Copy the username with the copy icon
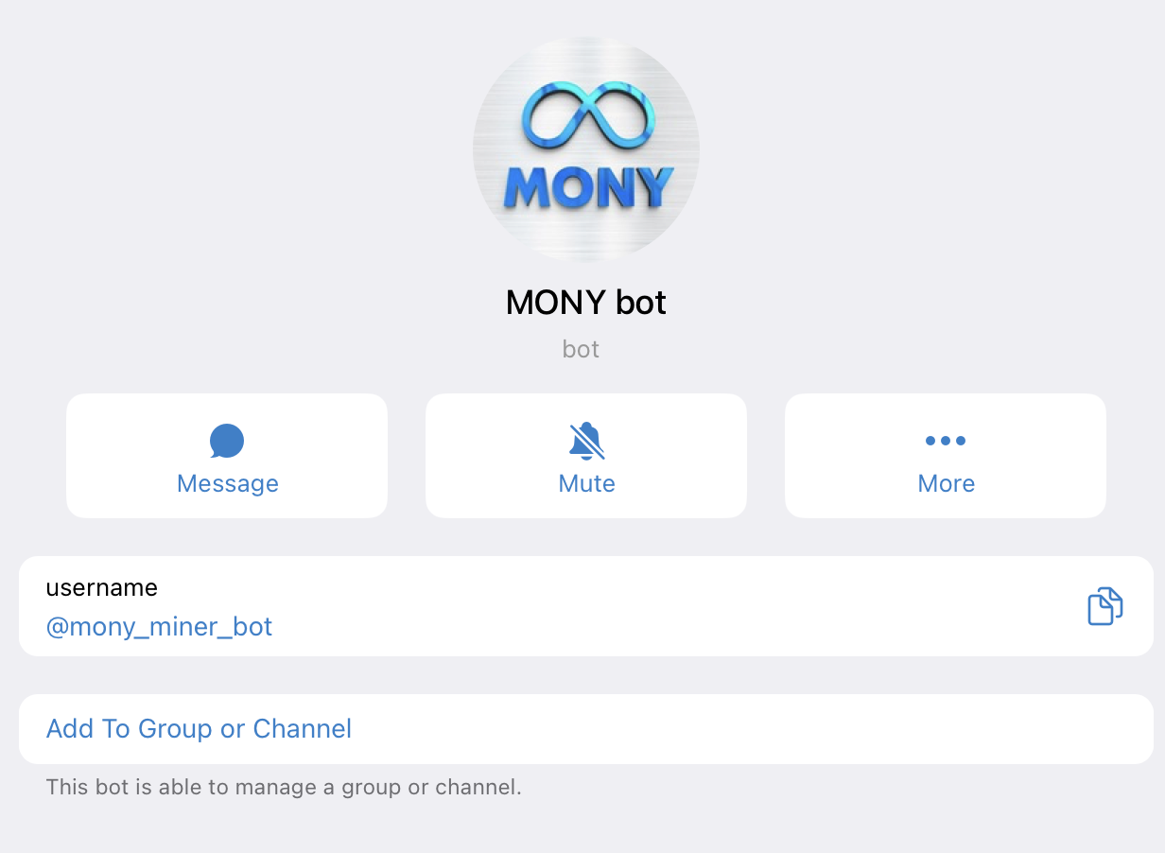 [x=1104, y=606]
